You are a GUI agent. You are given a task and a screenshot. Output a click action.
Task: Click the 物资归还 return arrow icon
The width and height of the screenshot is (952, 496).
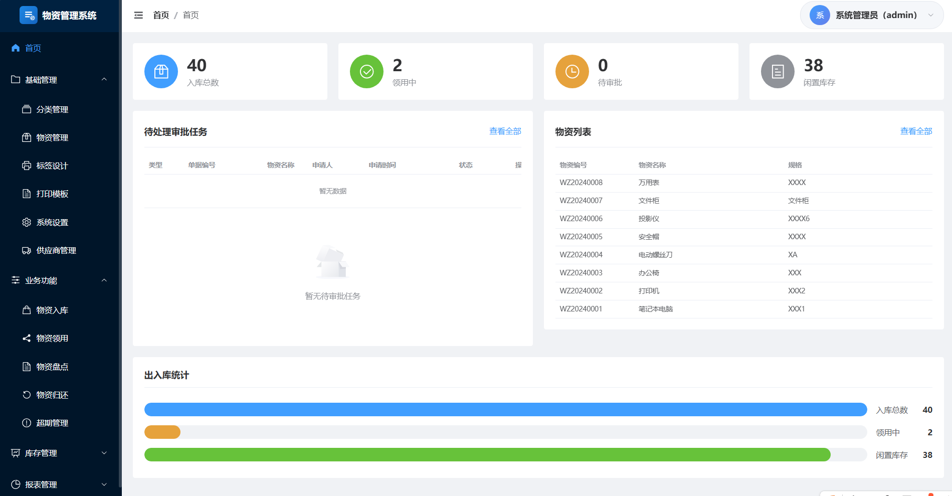[27, 395]
